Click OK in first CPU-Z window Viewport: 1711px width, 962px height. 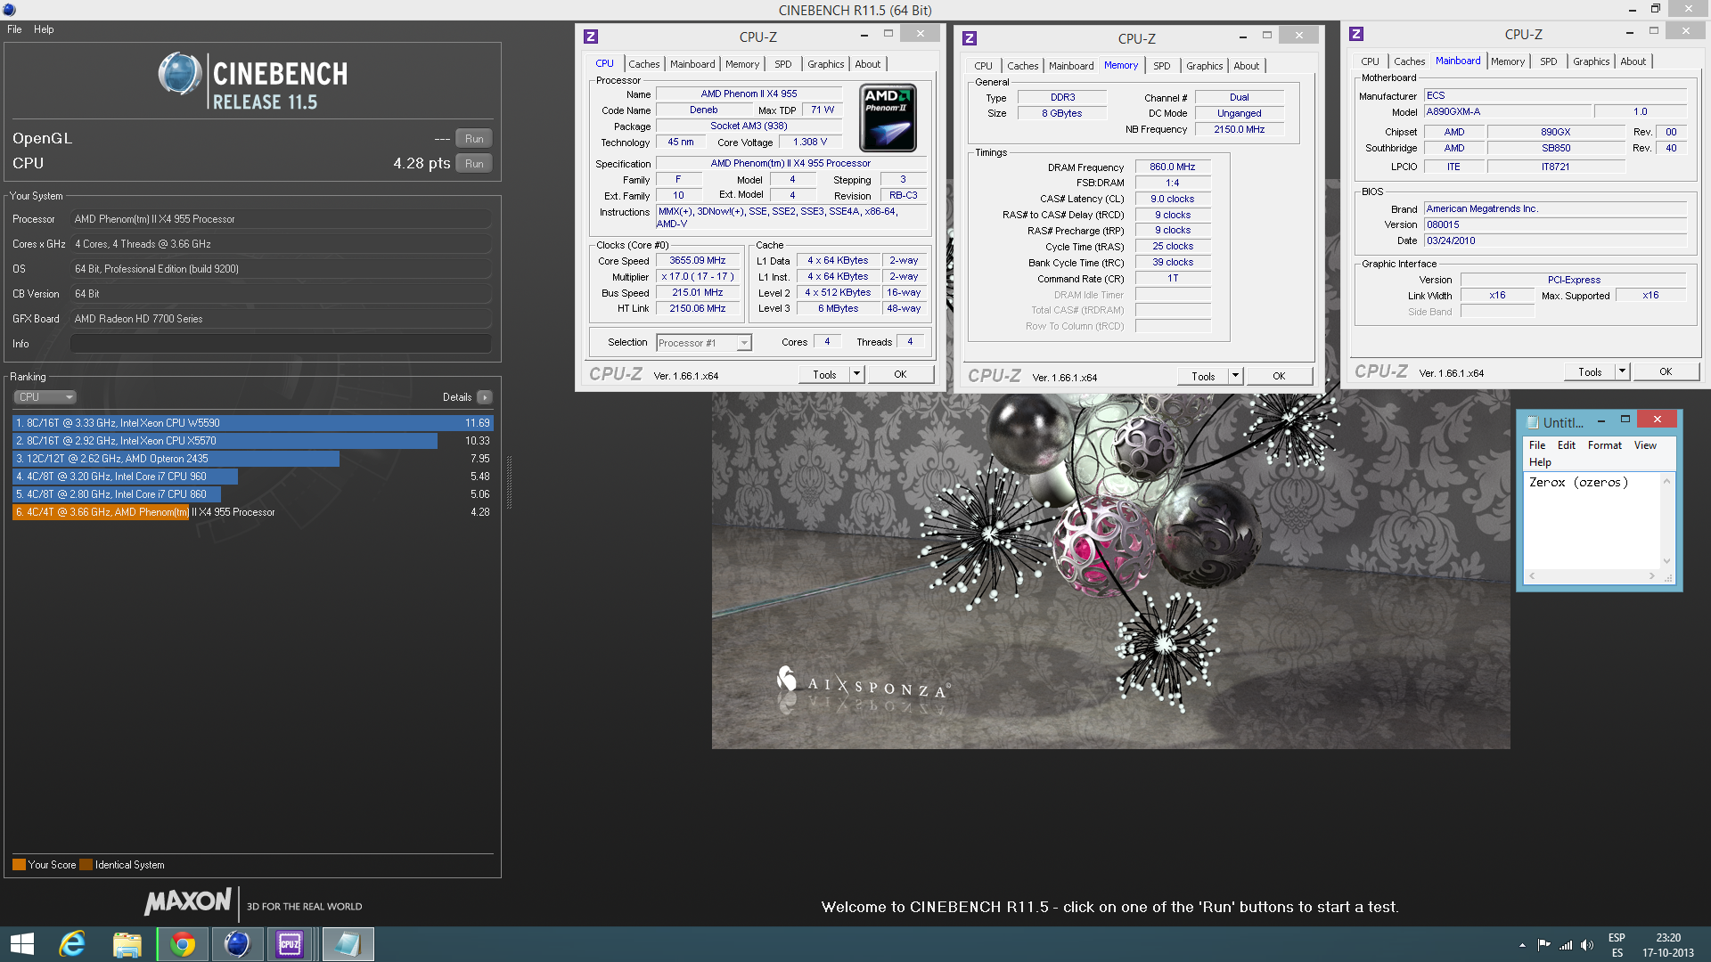point(900,375)
